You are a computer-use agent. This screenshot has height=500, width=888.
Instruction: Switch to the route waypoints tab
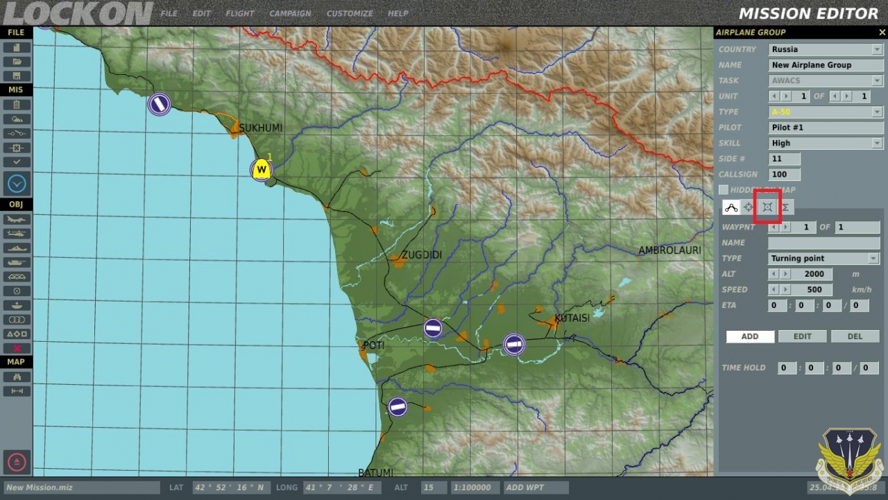(x=731, y=207)
